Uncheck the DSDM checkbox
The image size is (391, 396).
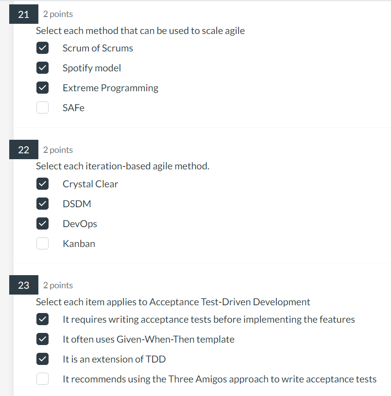[x=42, y=203]
